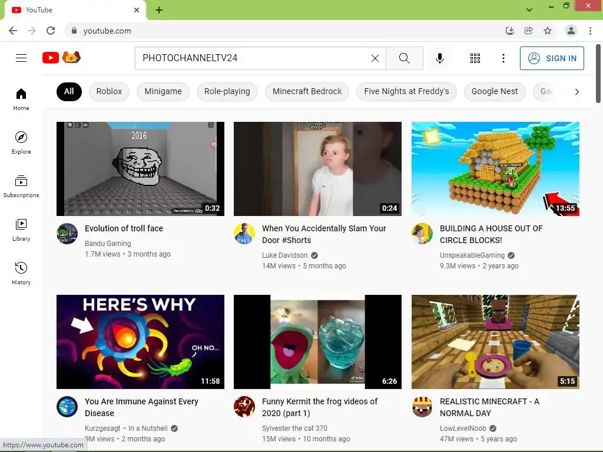
Task: Open REALISTIC MINECRAFT - A NORMAL DAY title
Action: click(489, 407)
